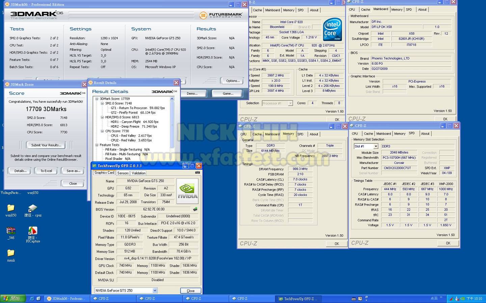This screenshot has height=303, width=486.
Task: Click the Intel Core i7 logo in CPU-Z
Action: pyautogui.click(x=332, y=29)
